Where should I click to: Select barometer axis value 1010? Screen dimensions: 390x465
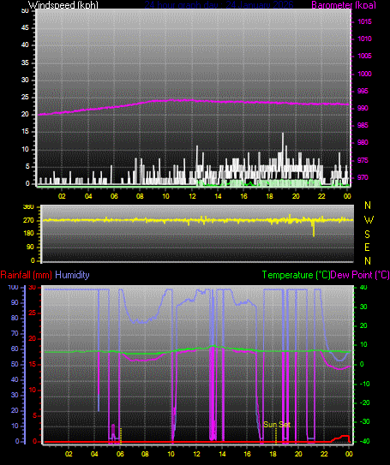point(364,39)
